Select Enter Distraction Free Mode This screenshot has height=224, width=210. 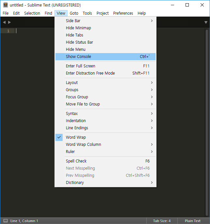[x=105, y=73]
